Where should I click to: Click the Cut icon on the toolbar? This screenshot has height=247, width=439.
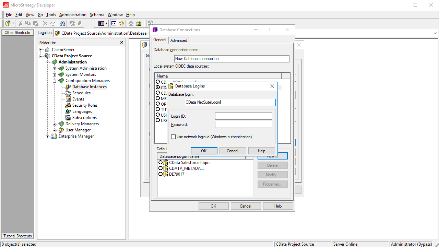[x=21, y=23]
